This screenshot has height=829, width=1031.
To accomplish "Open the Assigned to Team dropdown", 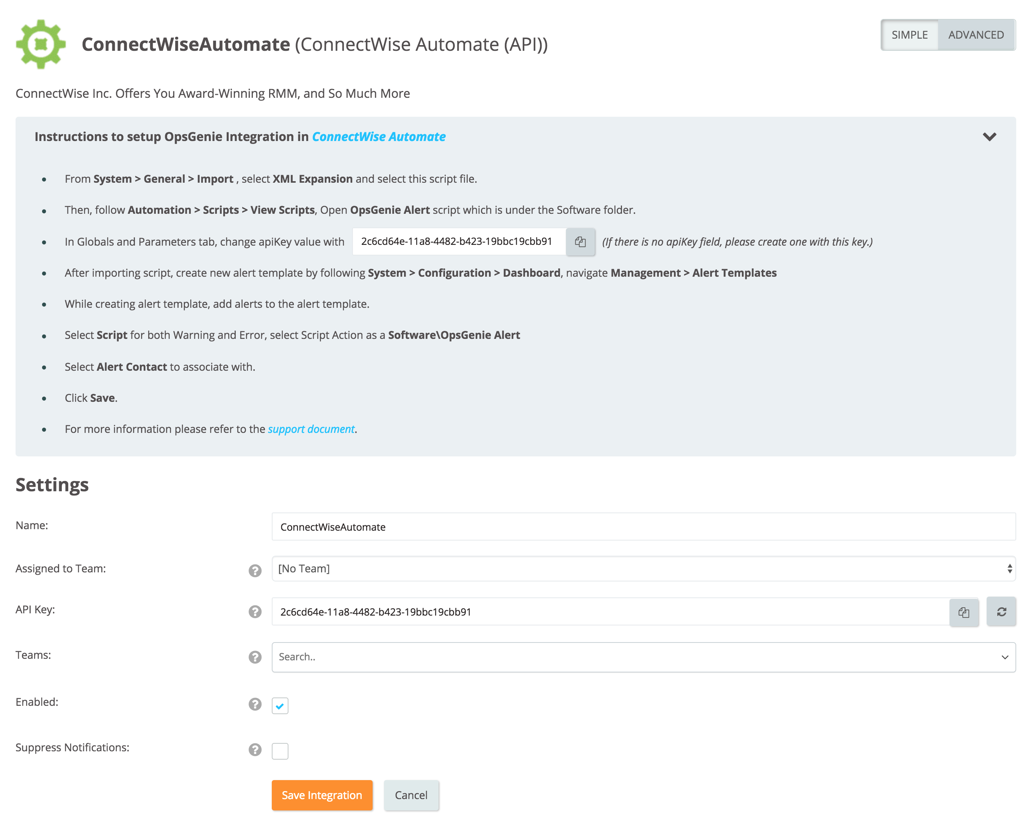I will pos(643,569).
